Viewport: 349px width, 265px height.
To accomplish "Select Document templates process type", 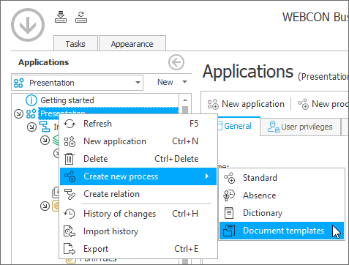I will click(x=282, y=231).
